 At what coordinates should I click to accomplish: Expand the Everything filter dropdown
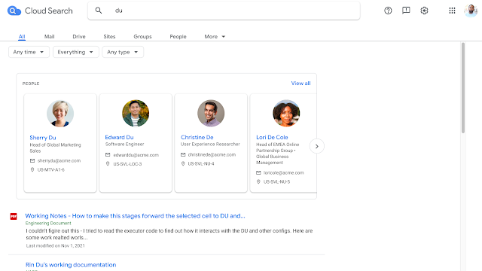[x=75, y=52]
